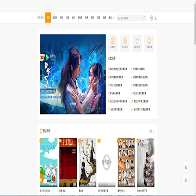Screen dimensions: 196x196
Task: Open the star icon latest-updates tile
Action: pos(137,43)
